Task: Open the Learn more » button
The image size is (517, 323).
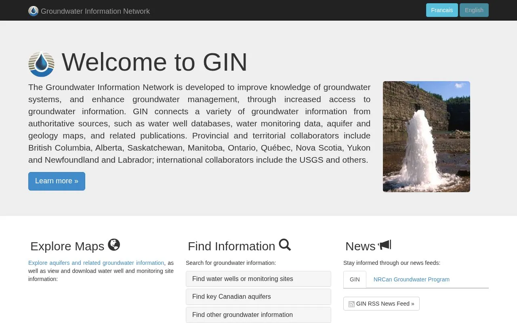Action: [57, 181]
